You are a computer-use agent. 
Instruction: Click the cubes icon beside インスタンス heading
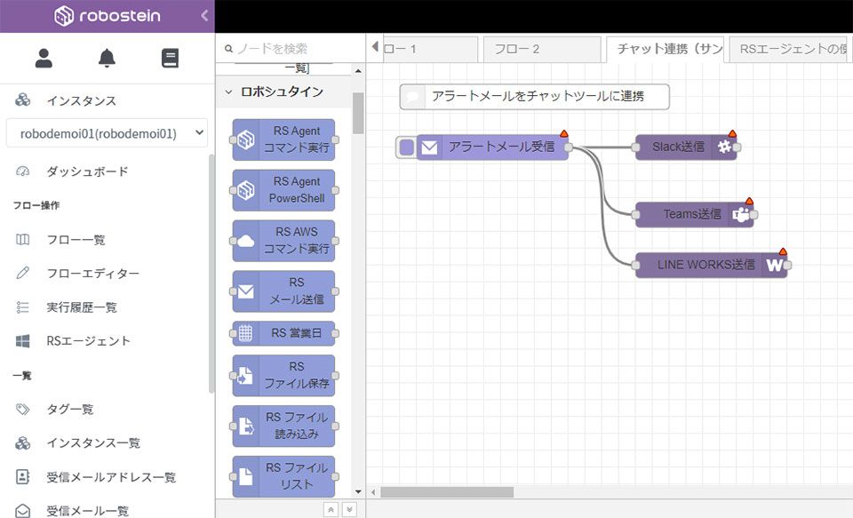click(x=22, y=100)
